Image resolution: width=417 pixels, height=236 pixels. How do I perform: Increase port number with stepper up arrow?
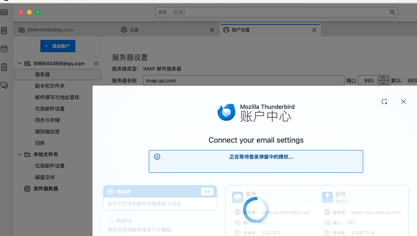383,78
